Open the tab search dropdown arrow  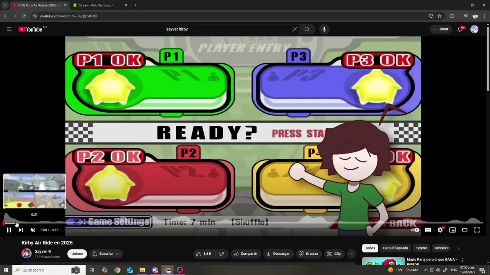pos(5,5)
